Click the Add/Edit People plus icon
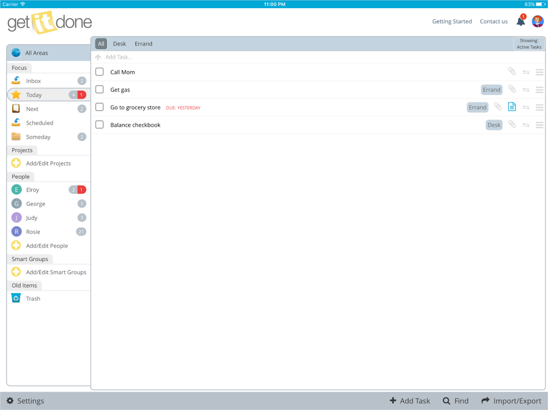 (16, 245)
